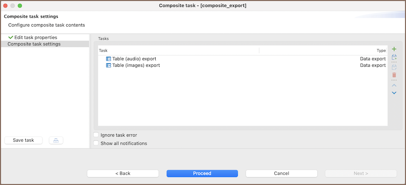Screen dimensions: 406x185
Task: Select the Table (images) export row
Action: [242, 65]
